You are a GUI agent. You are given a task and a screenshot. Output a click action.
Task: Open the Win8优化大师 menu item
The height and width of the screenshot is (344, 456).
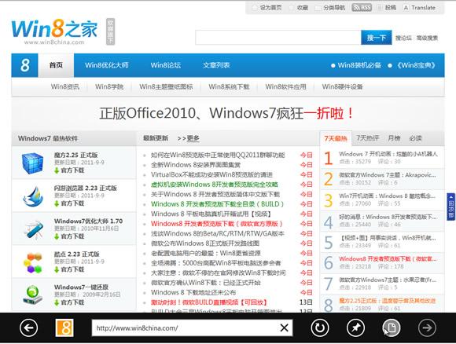107,65
